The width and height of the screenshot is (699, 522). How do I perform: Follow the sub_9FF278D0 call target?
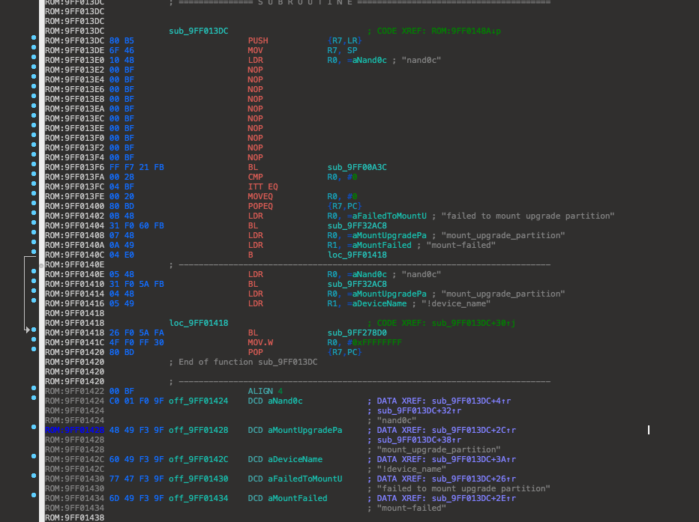357,333
